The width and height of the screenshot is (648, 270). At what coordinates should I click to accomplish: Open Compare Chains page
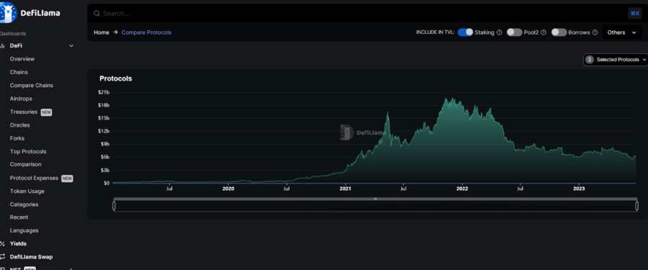(32, 85)
